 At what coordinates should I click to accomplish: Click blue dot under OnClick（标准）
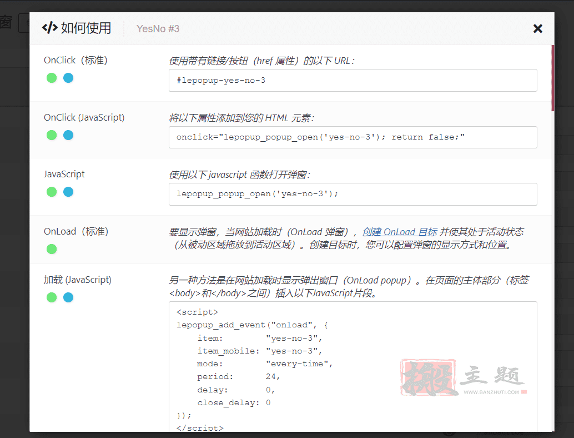pyautogui.click(x=68, y=78)
